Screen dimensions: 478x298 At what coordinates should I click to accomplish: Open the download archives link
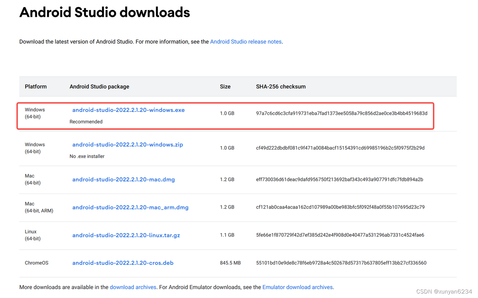coord(133,287)
